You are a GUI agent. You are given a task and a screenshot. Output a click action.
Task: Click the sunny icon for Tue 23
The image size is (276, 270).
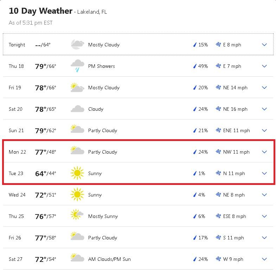77,173
